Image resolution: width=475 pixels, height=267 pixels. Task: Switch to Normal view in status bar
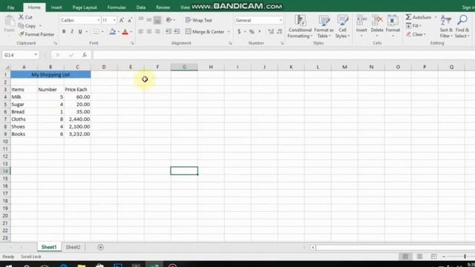click(405, 257)
